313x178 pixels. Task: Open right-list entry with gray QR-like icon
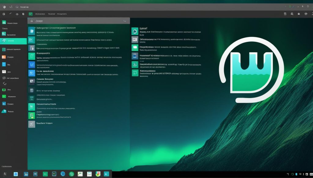pos(166,40)
